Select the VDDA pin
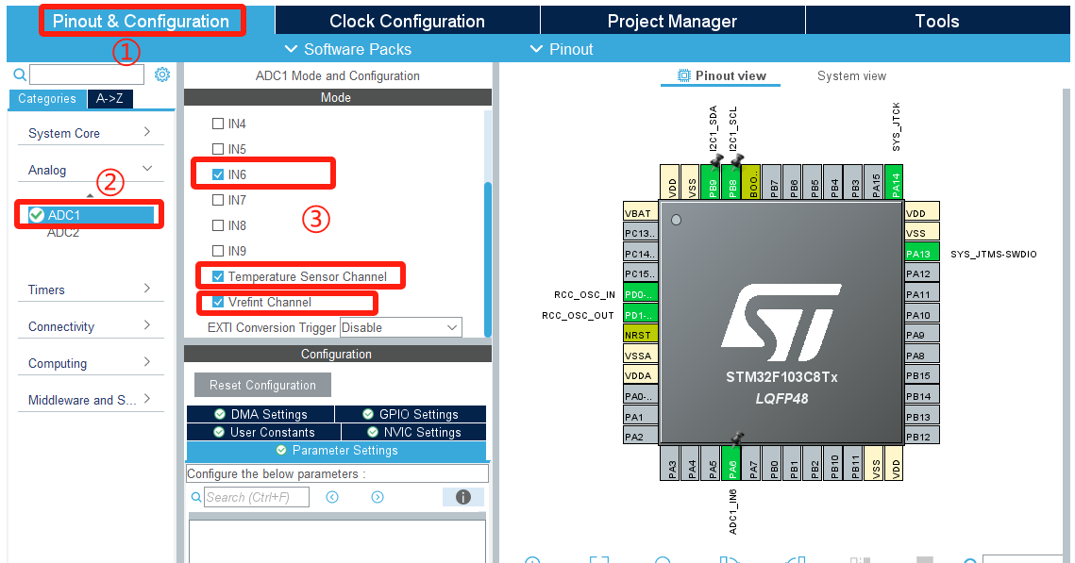 pyautogui.click(x=640, y=375)
